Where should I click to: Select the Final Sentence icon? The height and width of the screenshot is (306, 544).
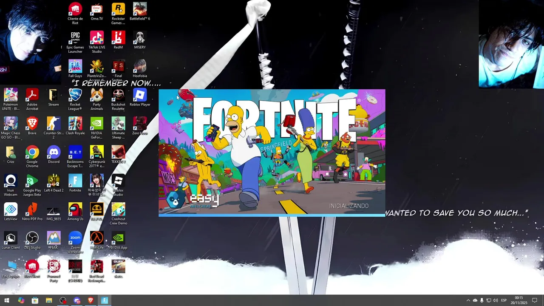pyautogui.click(x=118, y=70)
